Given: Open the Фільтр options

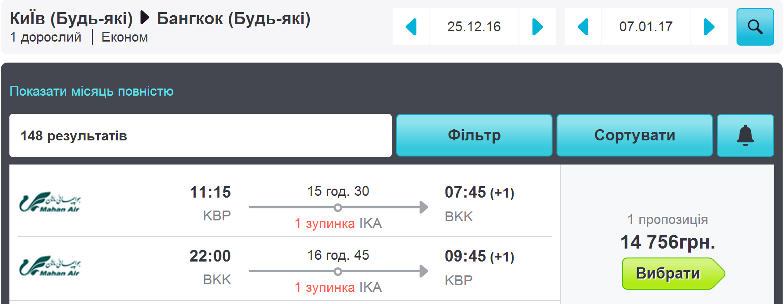Looking at the screenshot, I should click(474, 135).
